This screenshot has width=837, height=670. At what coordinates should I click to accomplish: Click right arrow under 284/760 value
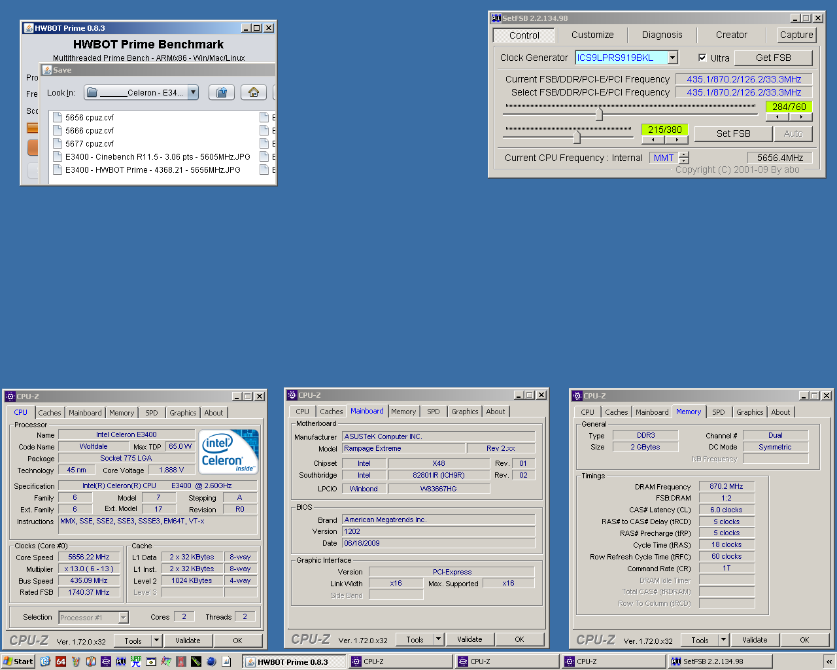coord(801,117)
